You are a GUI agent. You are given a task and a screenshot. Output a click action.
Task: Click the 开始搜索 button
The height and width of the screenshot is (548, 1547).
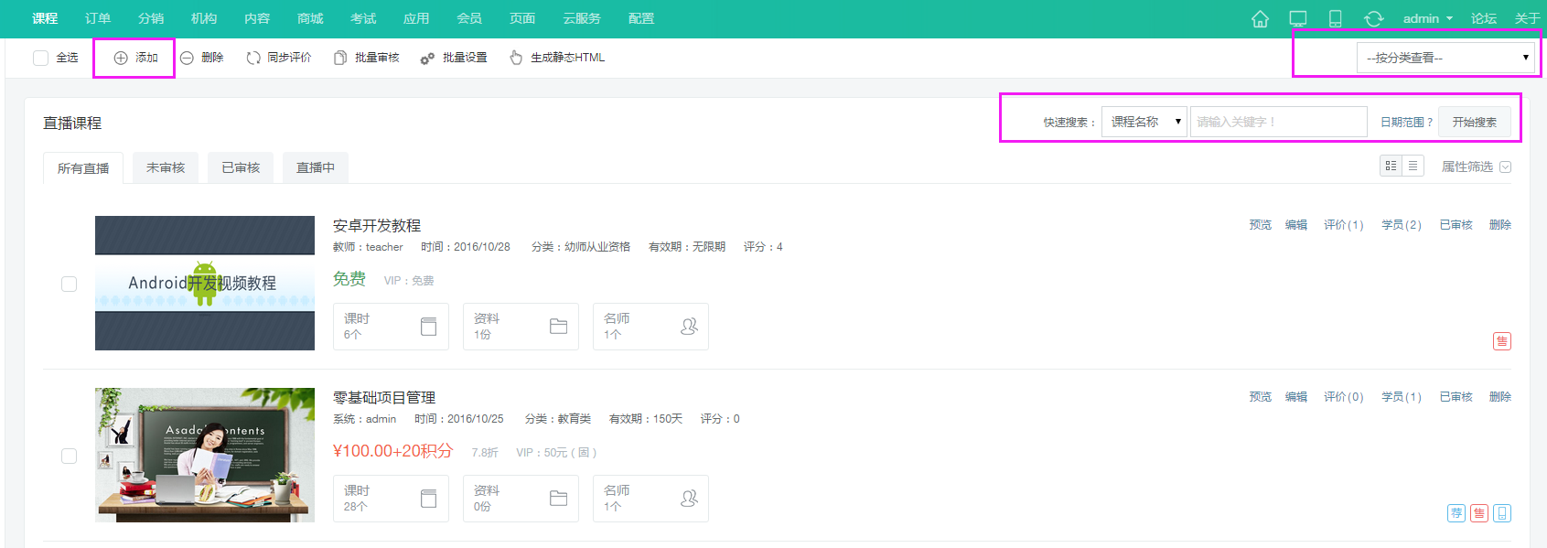pyautogui.click(x=1474, y=122)
